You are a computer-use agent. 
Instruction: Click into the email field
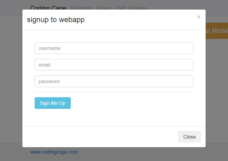click(x=114, y=65)
